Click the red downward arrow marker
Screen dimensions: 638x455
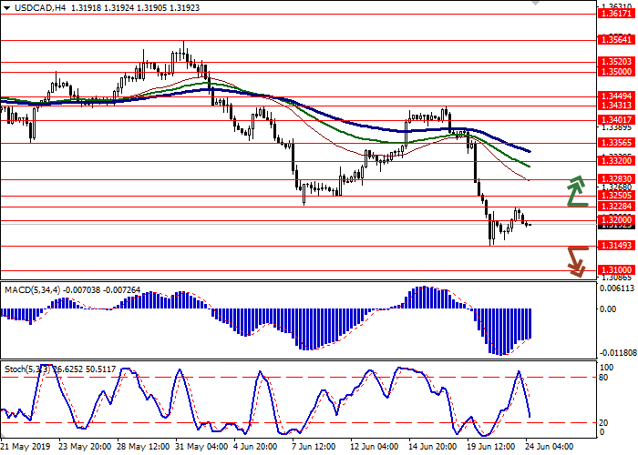coord(575,260)
